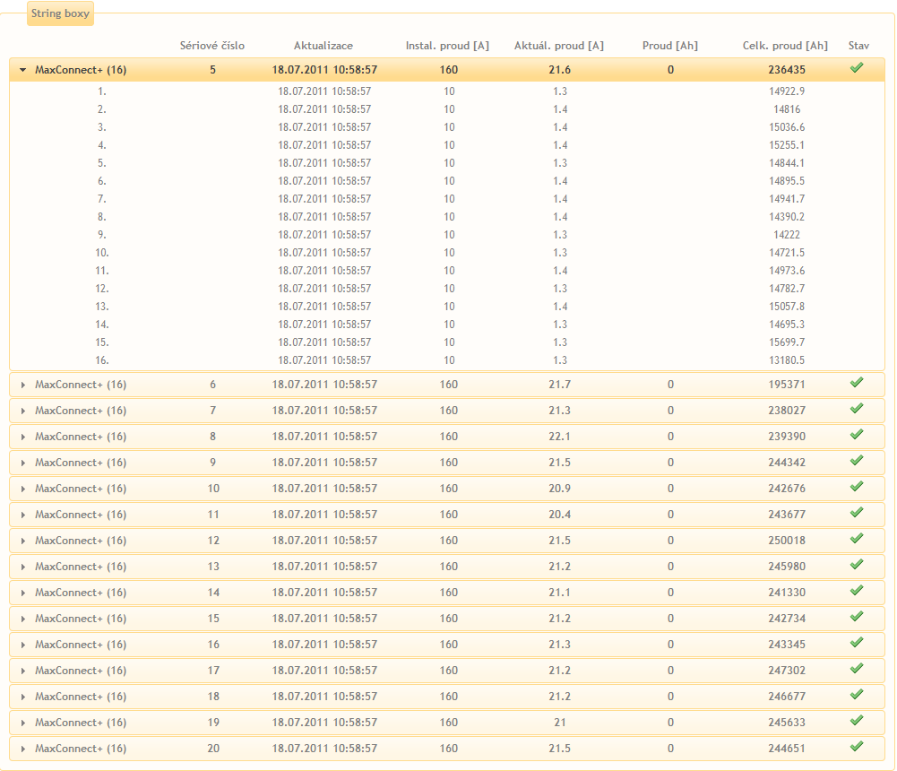Expand MaxConnect+ row with serial number 10
Screen dimensions: 897x771
tap(23, 489)
